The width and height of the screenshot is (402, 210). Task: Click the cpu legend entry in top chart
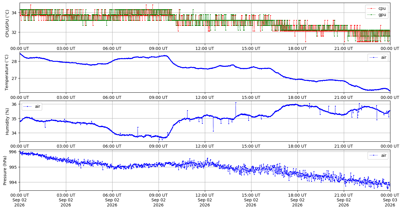(376, 8)
